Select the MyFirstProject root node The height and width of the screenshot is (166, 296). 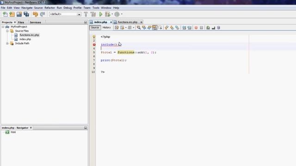(x=19, y=27)
